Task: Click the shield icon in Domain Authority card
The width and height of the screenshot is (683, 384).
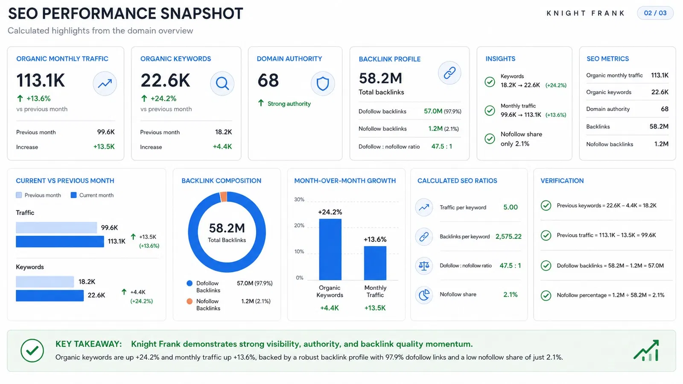Action: [323, 84]
